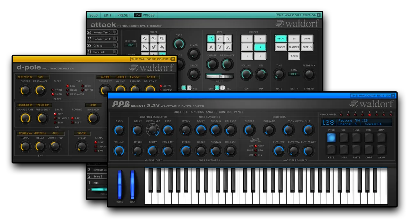Screen dimensions: 409x220
Task: Choose the notch filter type icon in Attack
Action: click(220, 47)
